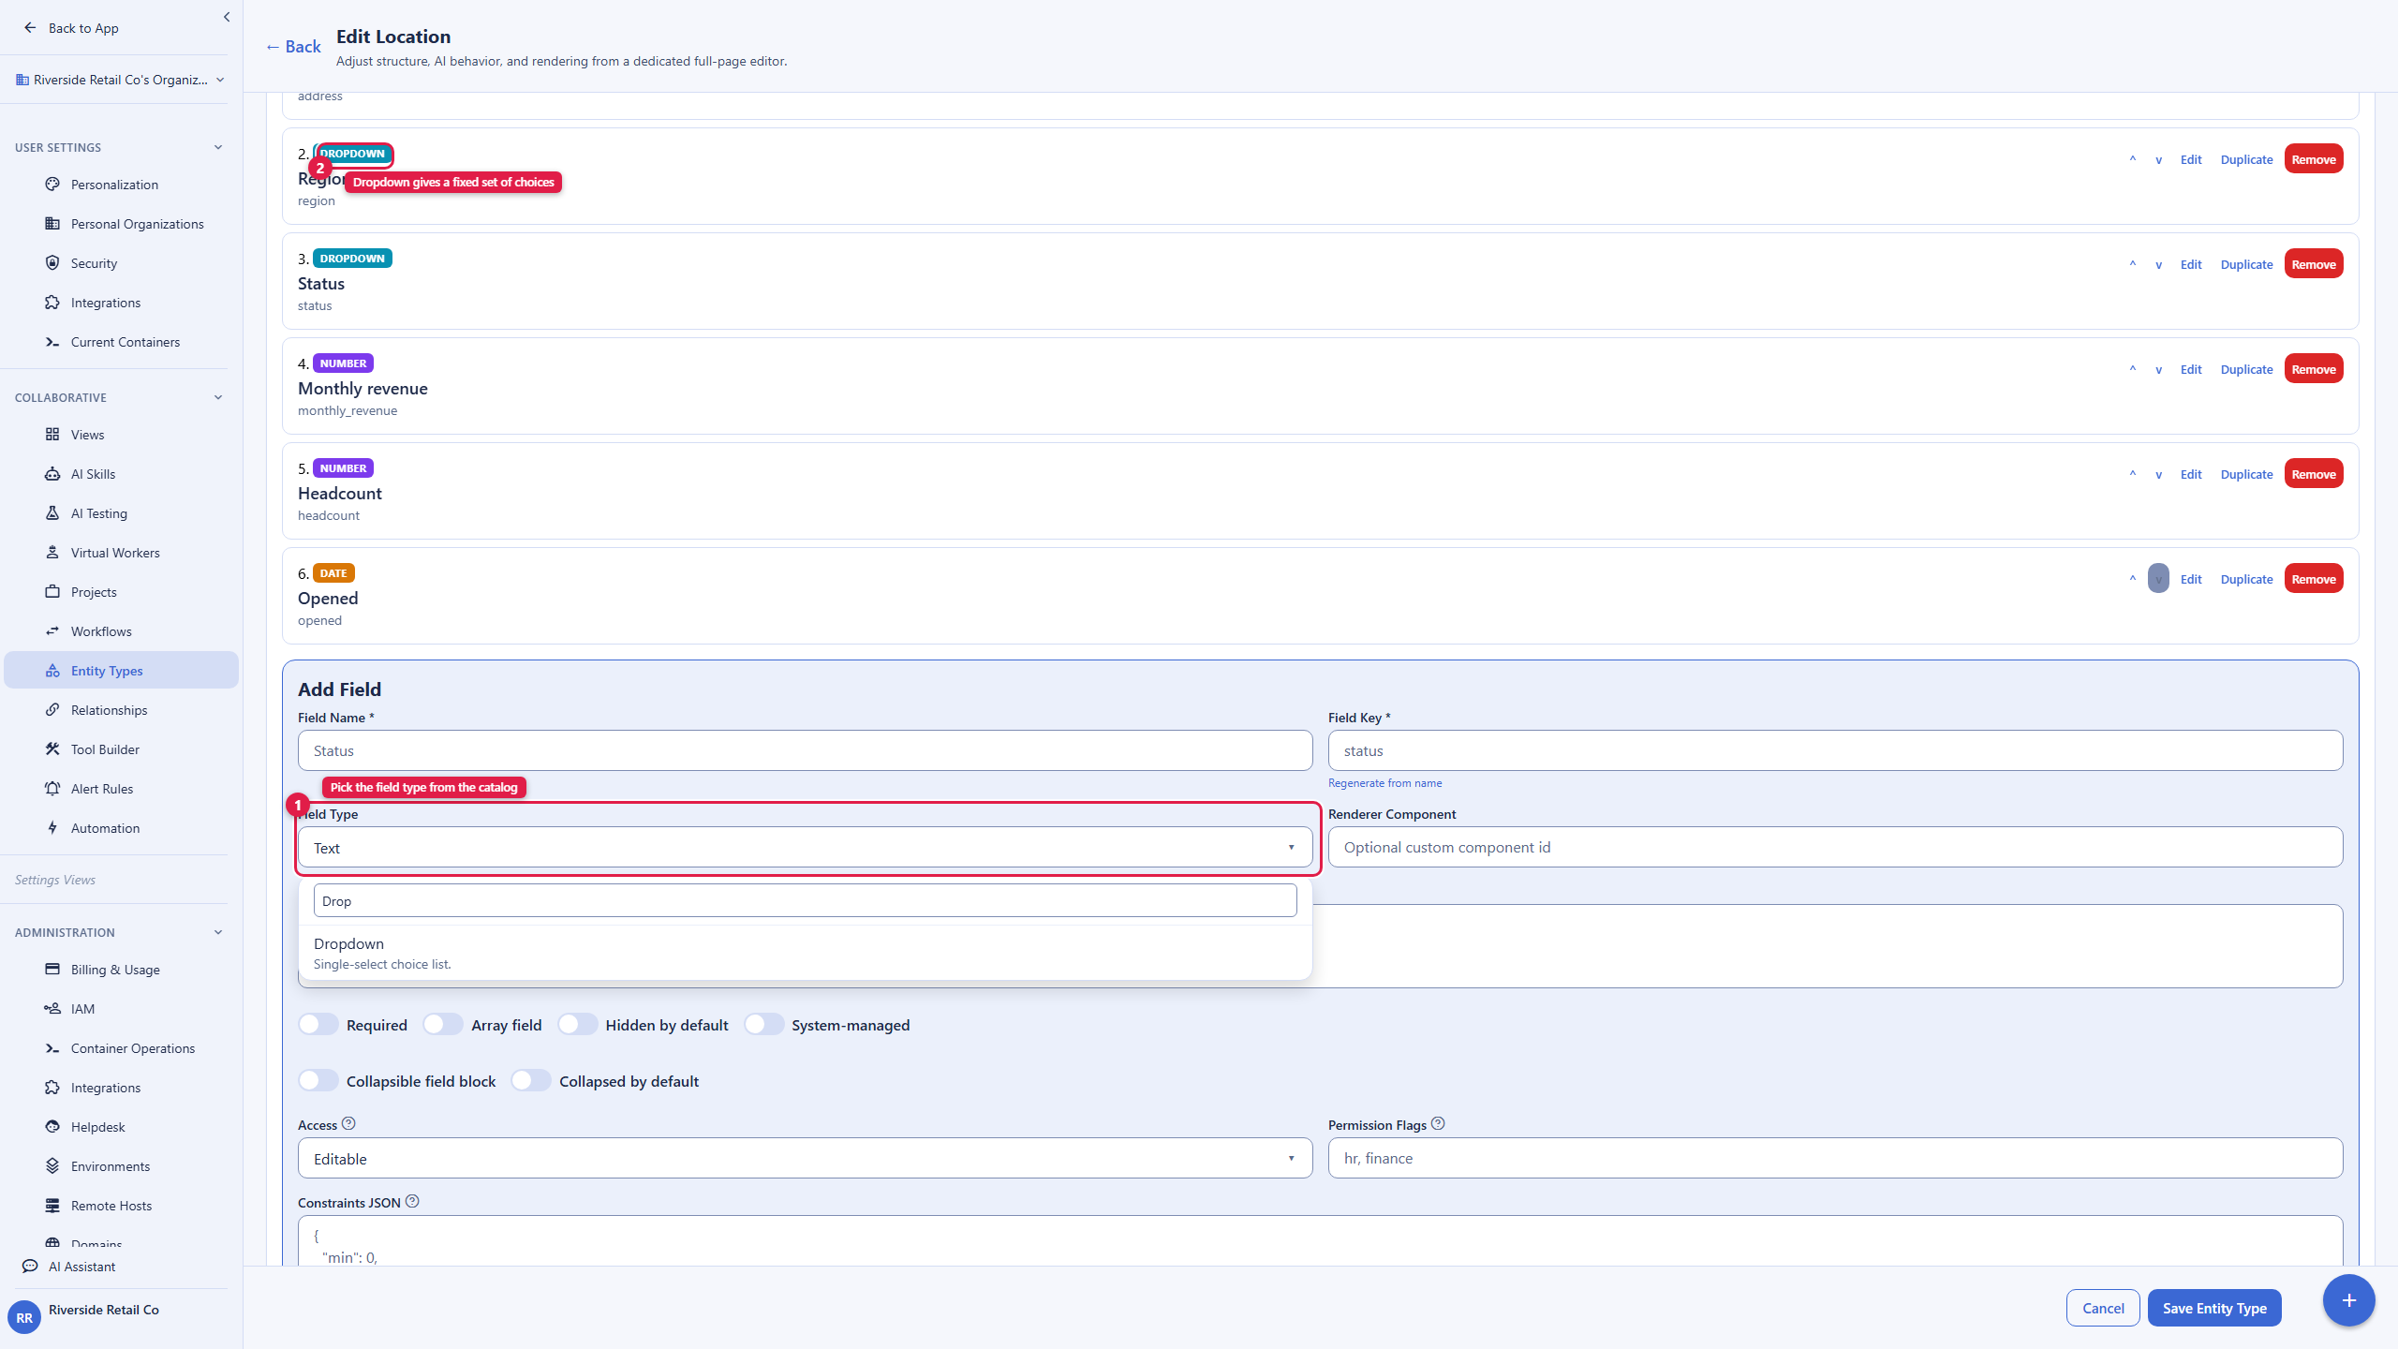Click the Back to App arrow icon
2398x1349 pixels.
(30, 28)
